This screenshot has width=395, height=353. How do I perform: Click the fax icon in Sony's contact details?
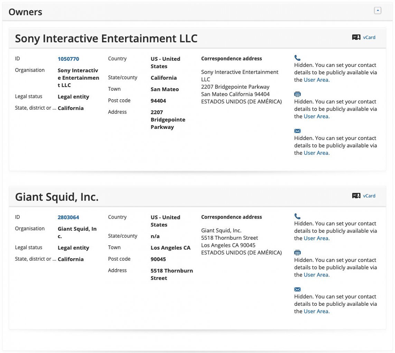click(x=297, y=94)
